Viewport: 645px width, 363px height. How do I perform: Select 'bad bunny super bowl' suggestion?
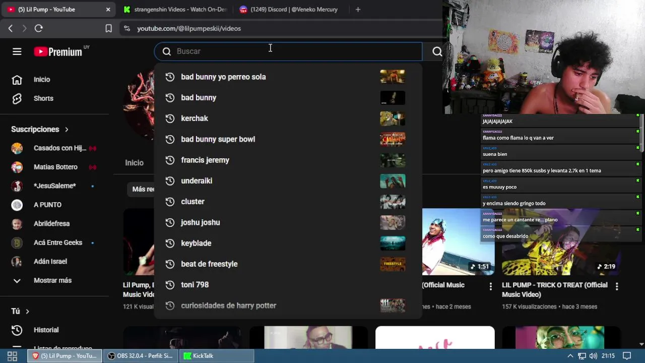click(288, 139)
